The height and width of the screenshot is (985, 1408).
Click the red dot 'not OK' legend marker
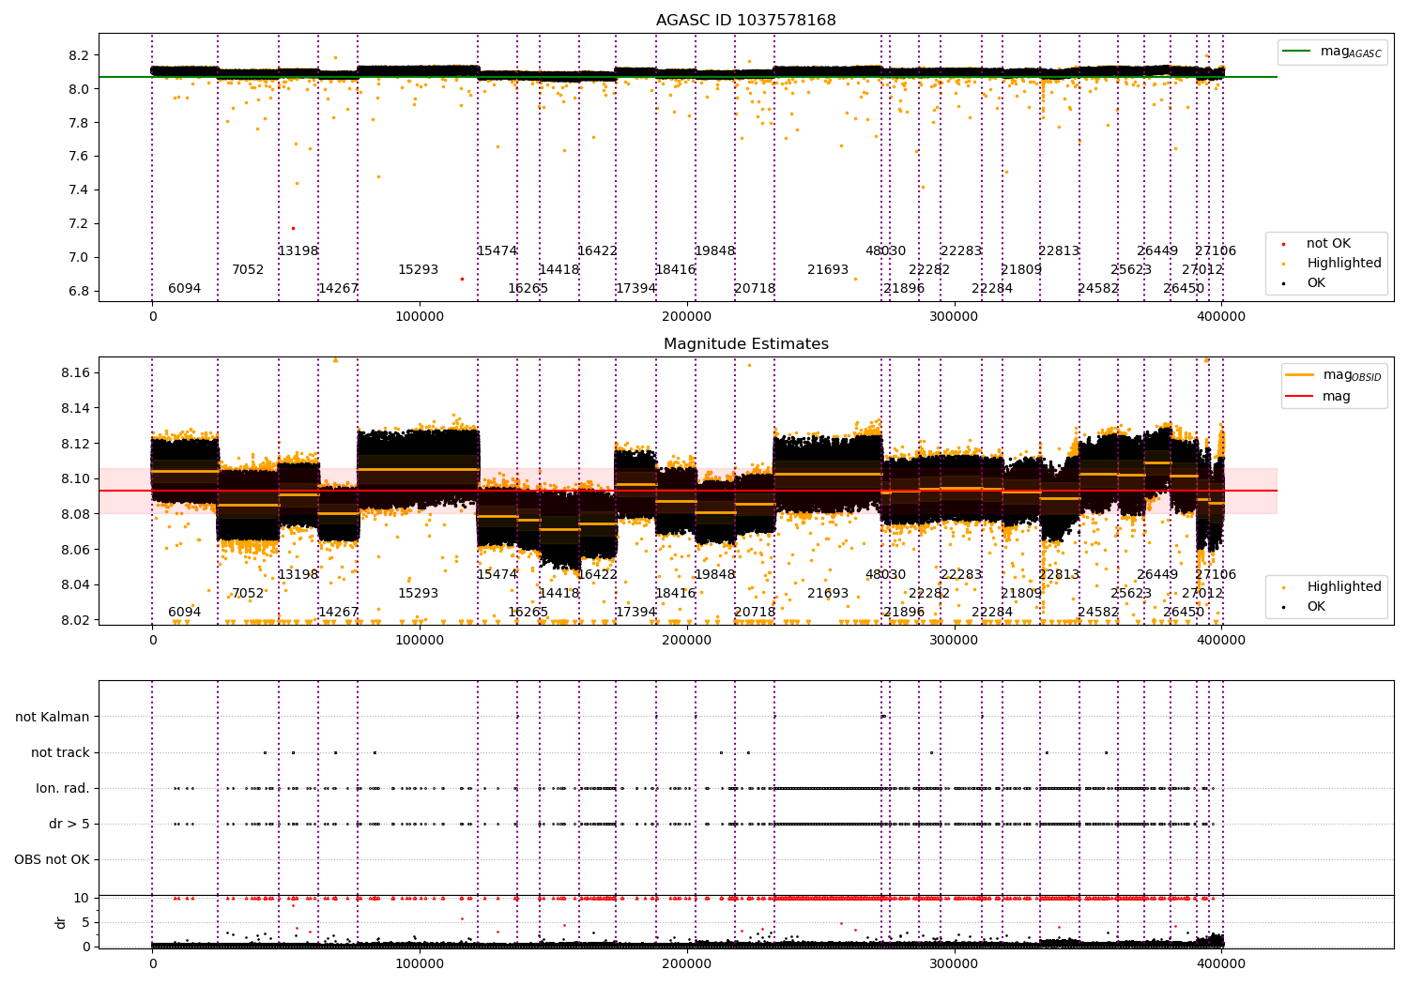point(1283,244)
